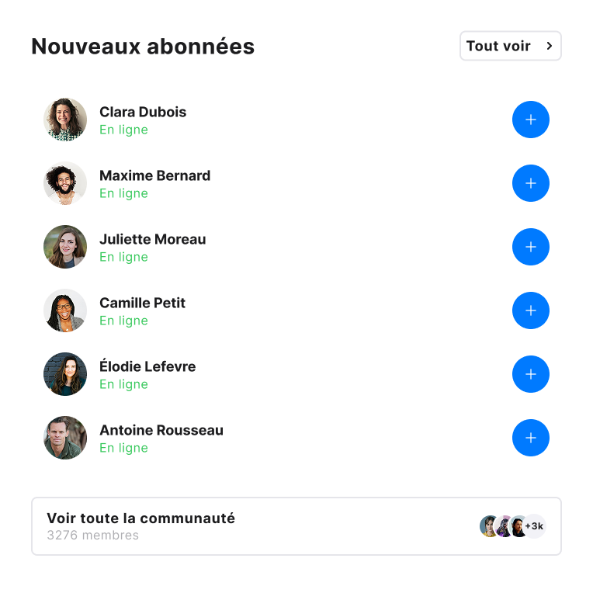Add Élodie Lefevre via the plus icon
The height and width of the screenshot is (593, 593).
[531, 374]
